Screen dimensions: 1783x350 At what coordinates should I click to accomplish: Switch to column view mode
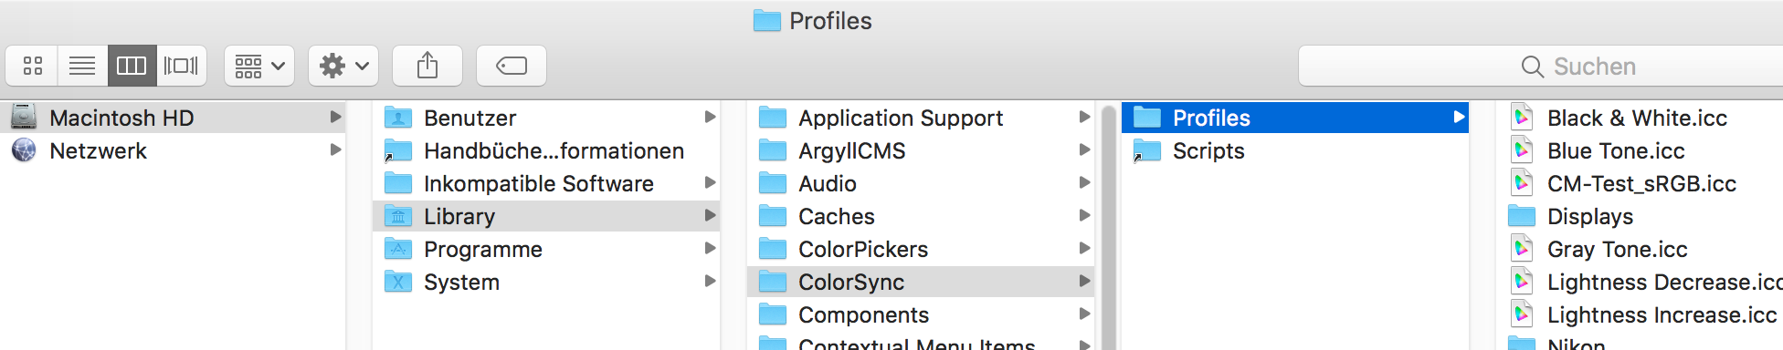coord(132,66)
